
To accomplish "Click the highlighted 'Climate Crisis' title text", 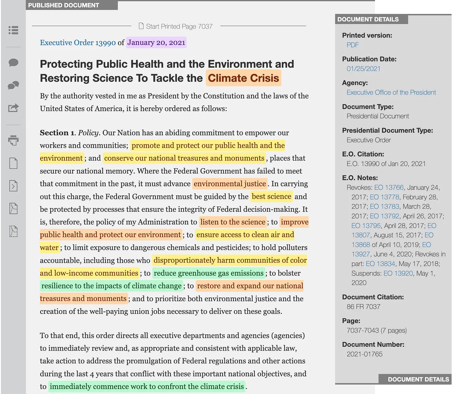I will pyautogui.click(x=243, y=78).
